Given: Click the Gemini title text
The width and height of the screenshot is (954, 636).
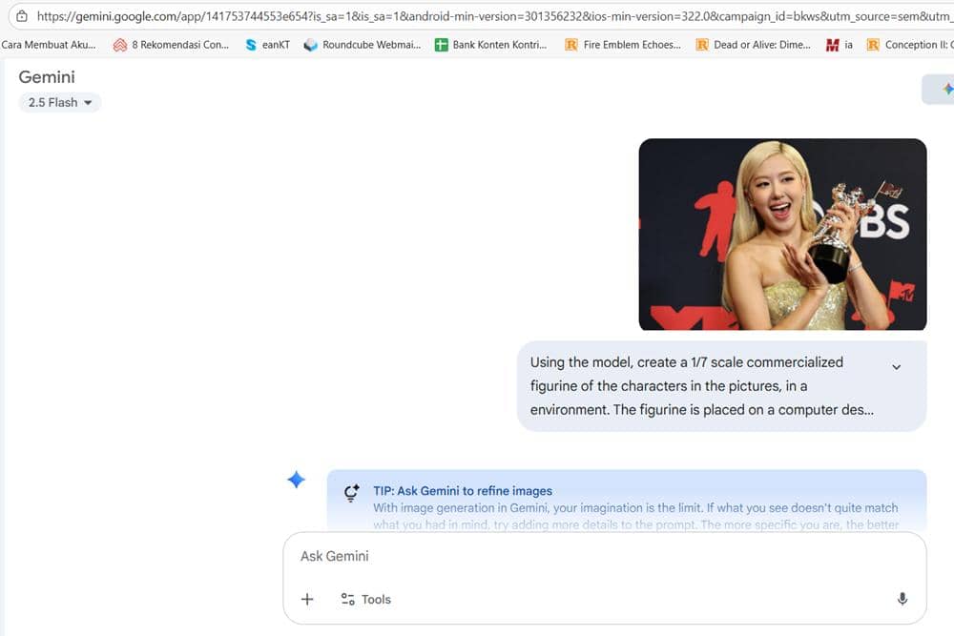Looking at the screenshot, I should coord(47,77).
